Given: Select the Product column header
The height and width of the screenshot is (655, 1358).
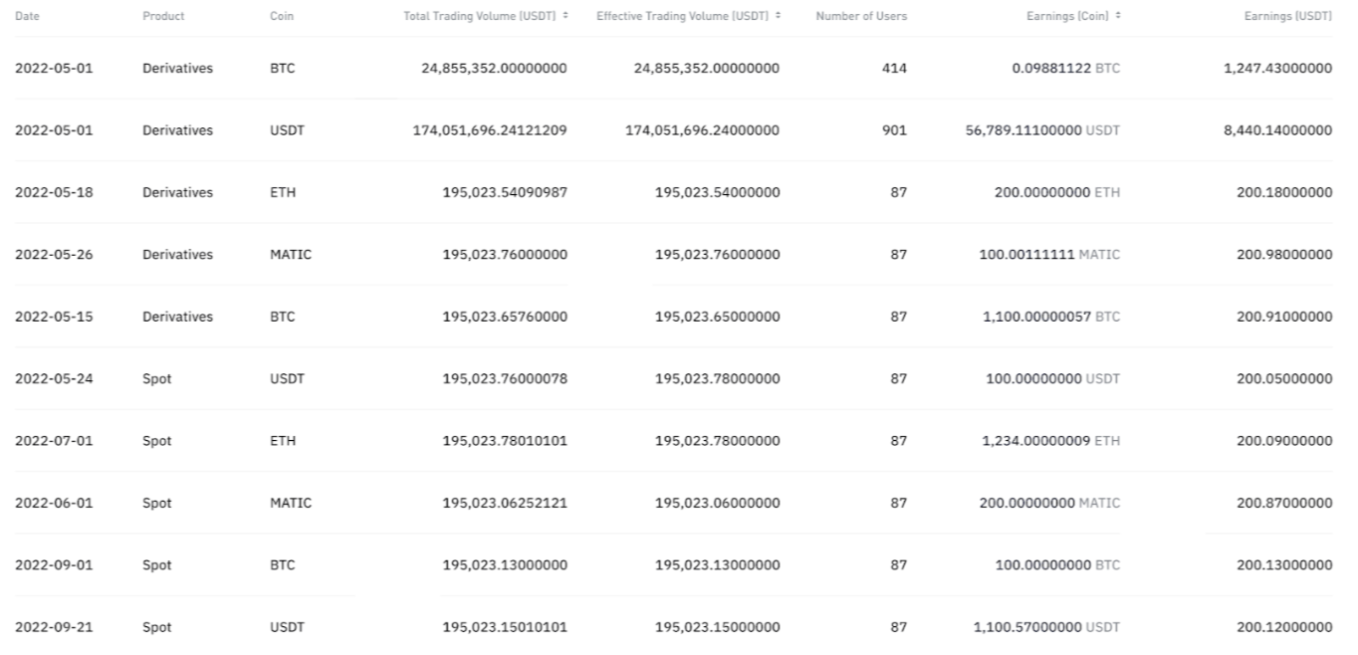Looking at the screenshot, I should (x=163, y=17).
